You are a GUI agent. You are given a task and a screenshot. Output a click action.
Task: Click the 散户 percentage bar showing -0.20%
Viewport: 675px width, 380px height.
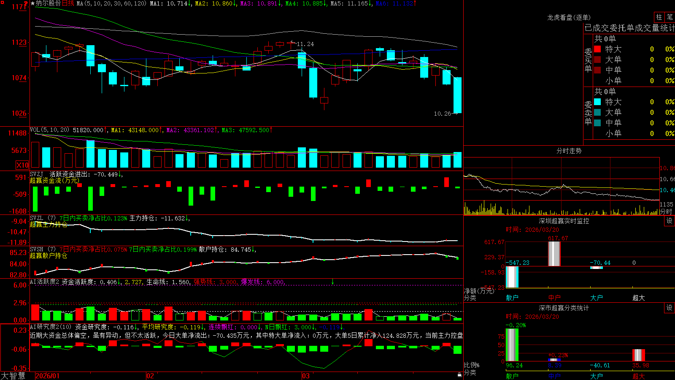pyautogui.click(x=512, y=345)
